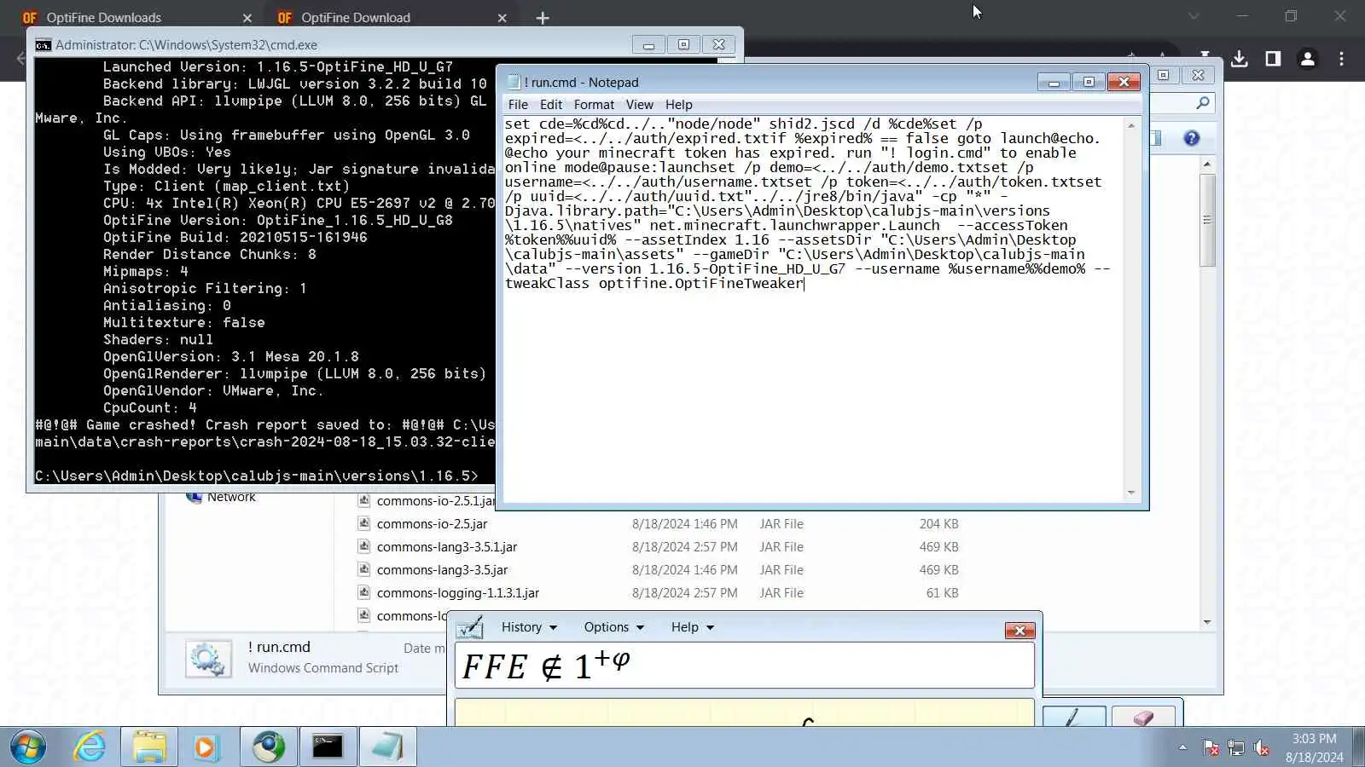The height and width of the screenshot is (767, 1365).
Task: Click the yellow handwriting area in Math Input Panel
Action: point(745,713)
